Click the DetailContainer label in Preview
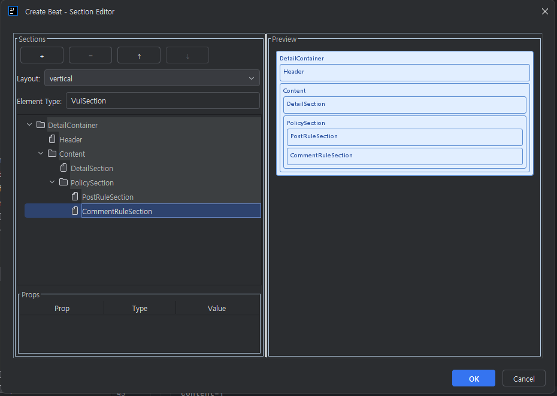The height and width of the screenshot is (396, 557). [x=302, y=59]
